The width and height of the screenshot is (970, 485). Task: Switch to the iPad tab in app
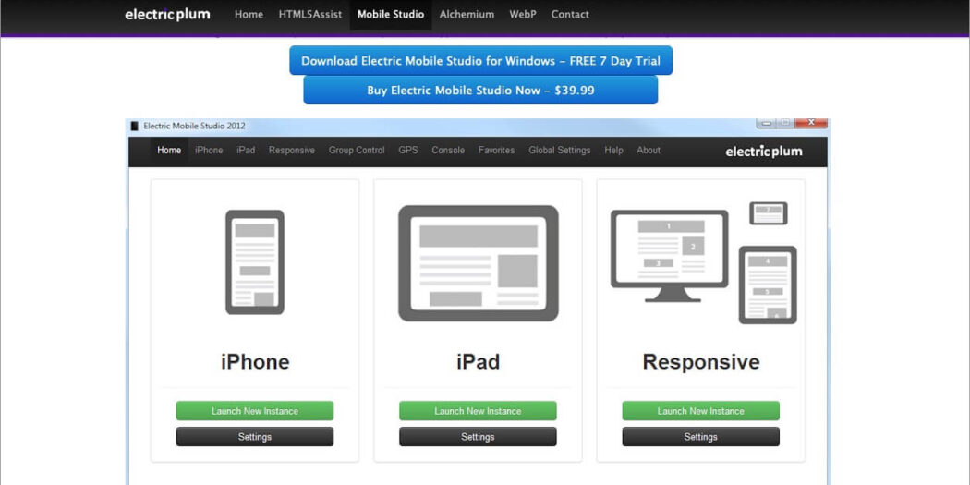click(246, 151)
